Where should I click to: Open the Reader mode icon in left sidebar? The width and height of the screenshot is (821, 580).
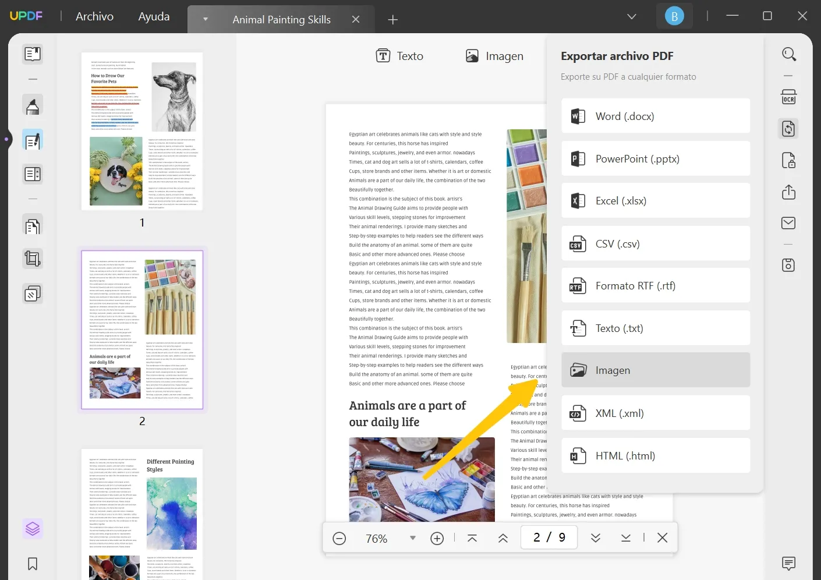click(33, 54)
